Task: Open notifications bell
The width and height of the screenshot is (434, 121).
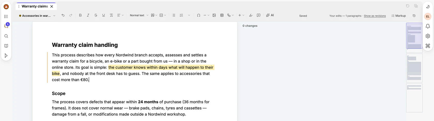Action: point(428,26)
